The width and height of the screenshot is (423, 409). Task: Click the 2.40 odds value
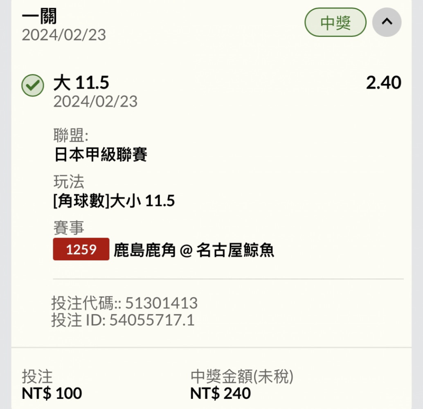click(384, 83)
